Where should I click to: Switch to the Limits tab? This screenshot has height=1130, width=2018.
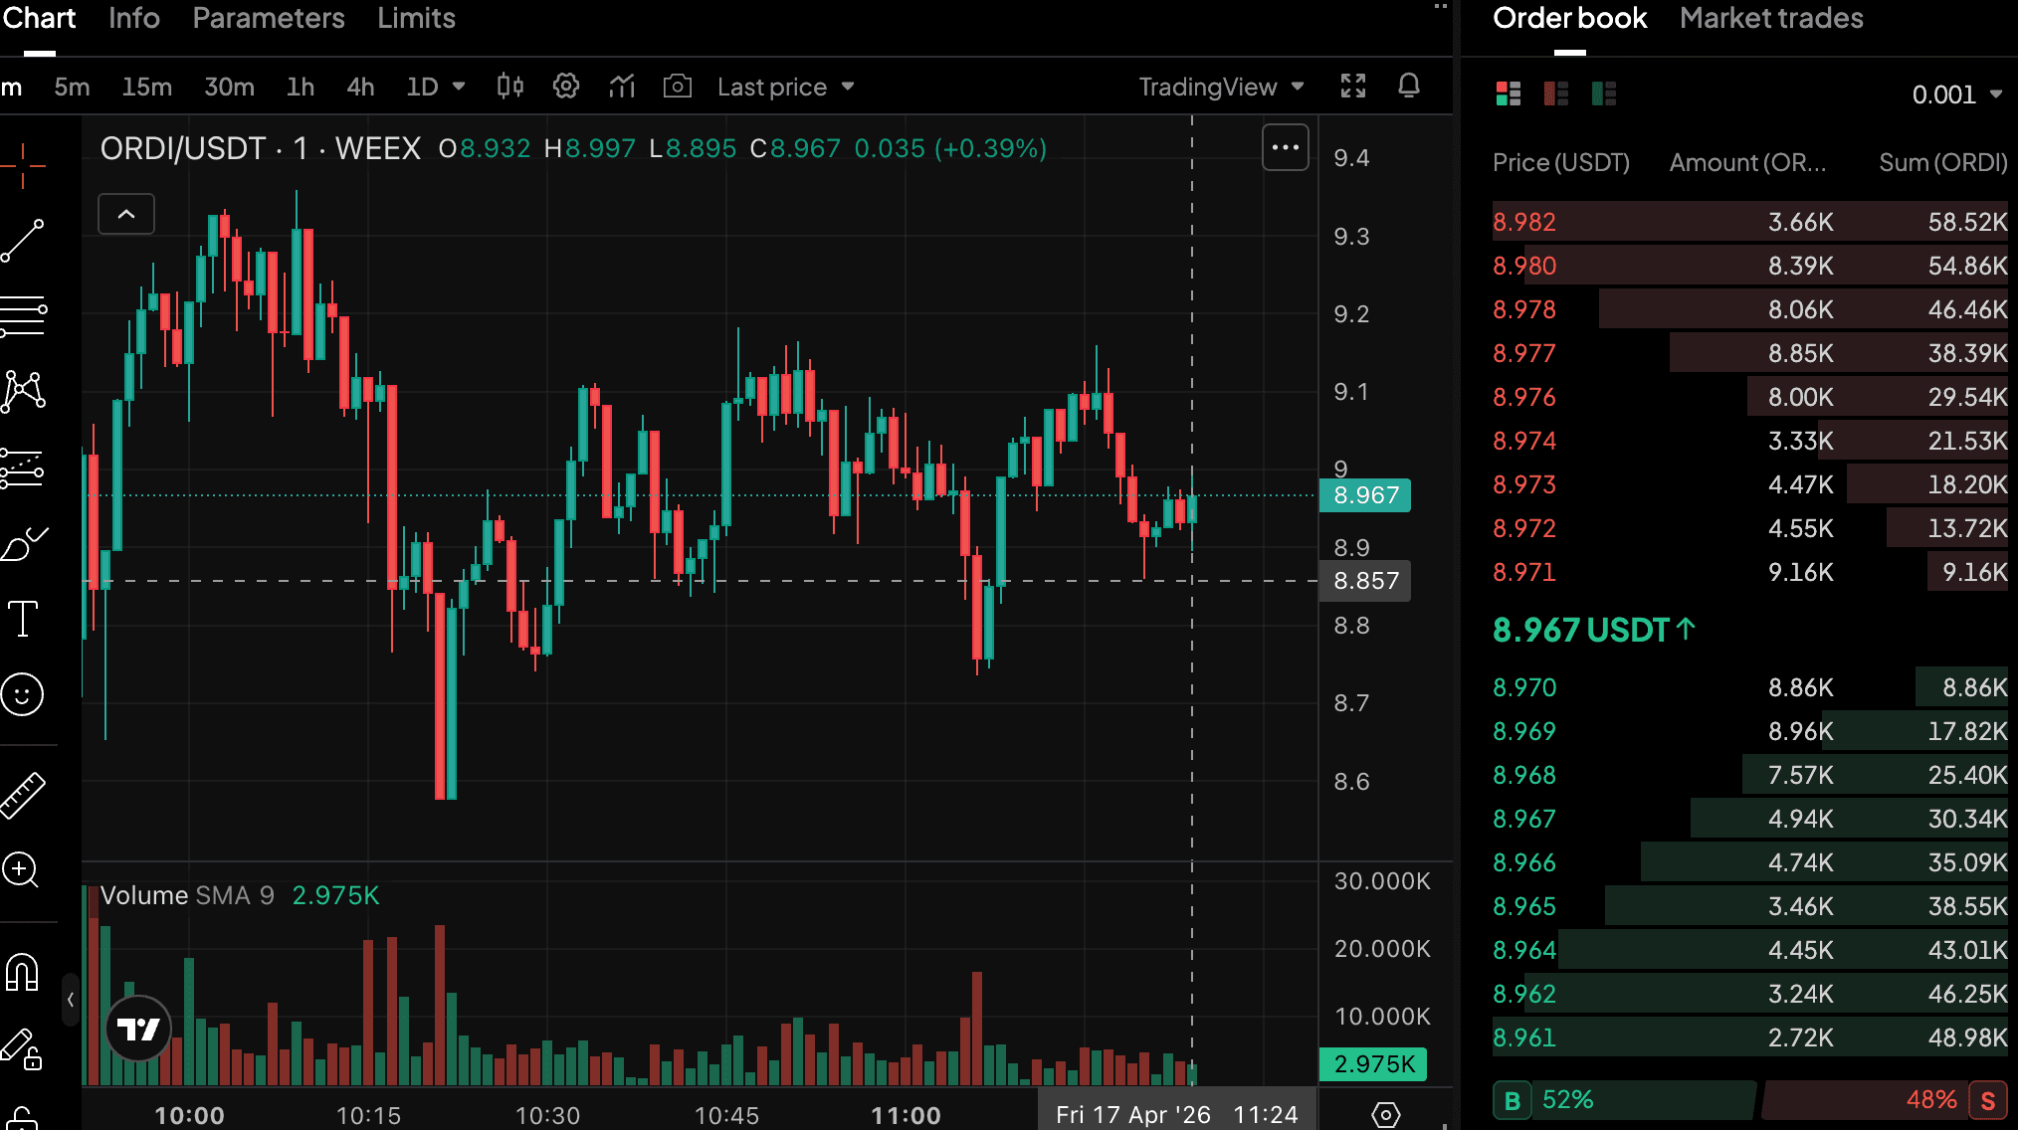click(x=416, y=18)
